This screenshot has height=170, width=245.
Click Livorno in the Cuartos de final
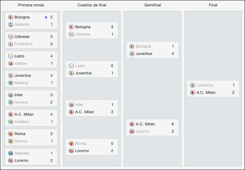82,151
